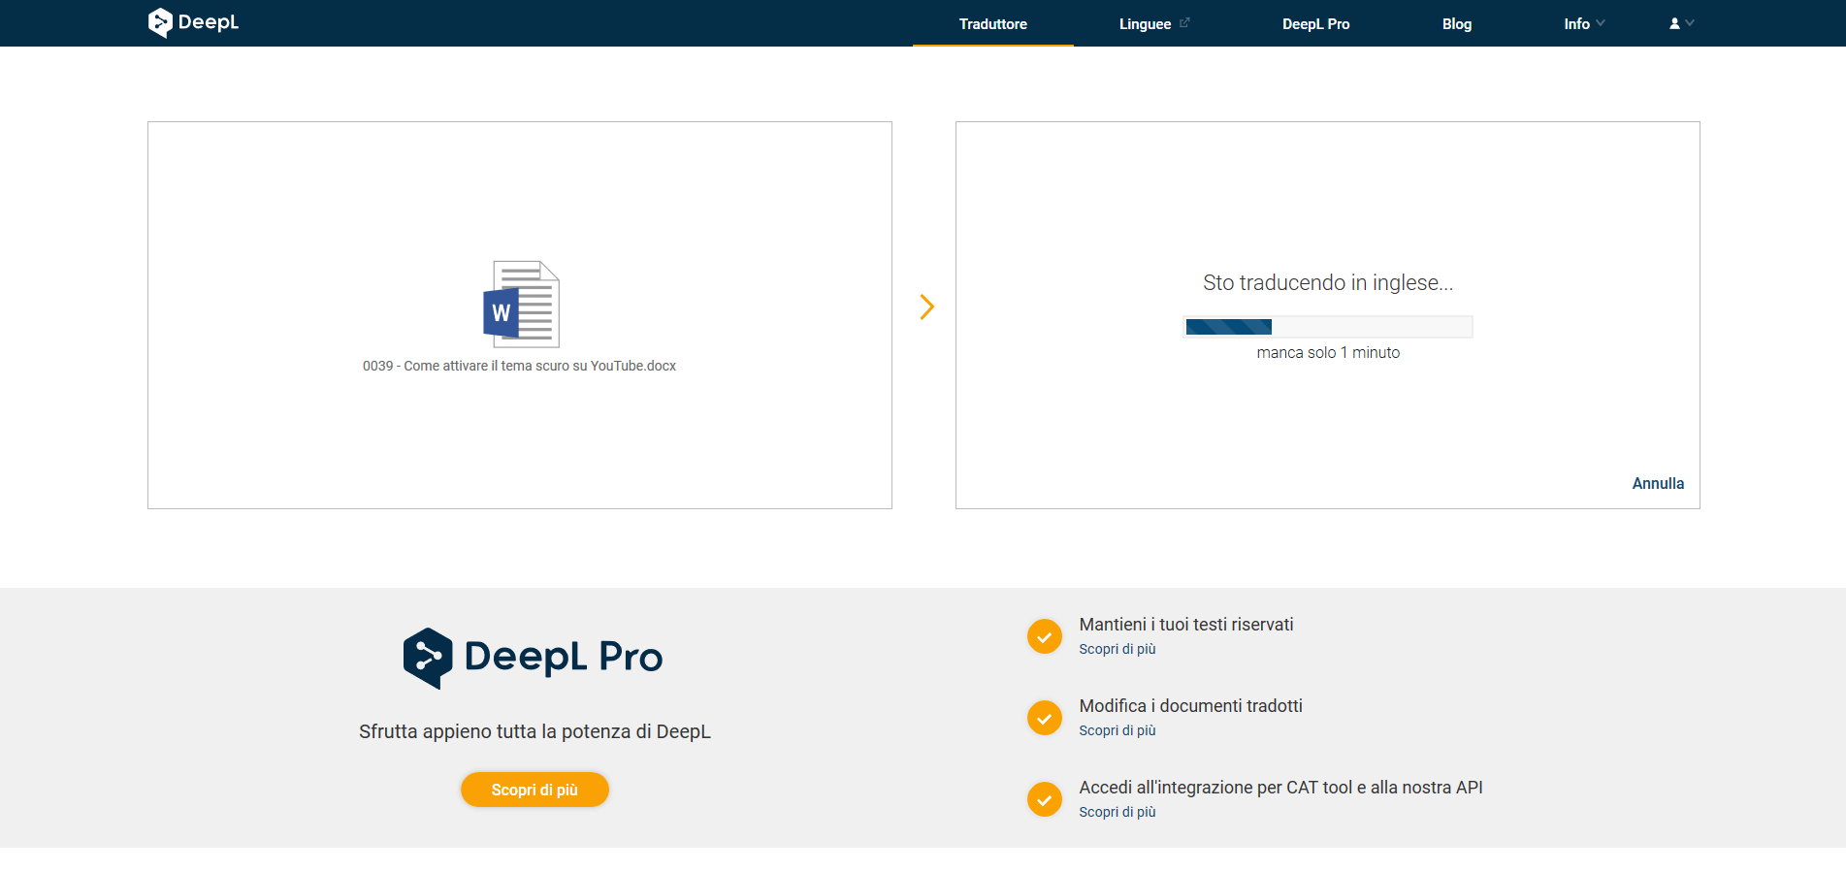Open Linguee from the navigation bar

point(1145,23)
